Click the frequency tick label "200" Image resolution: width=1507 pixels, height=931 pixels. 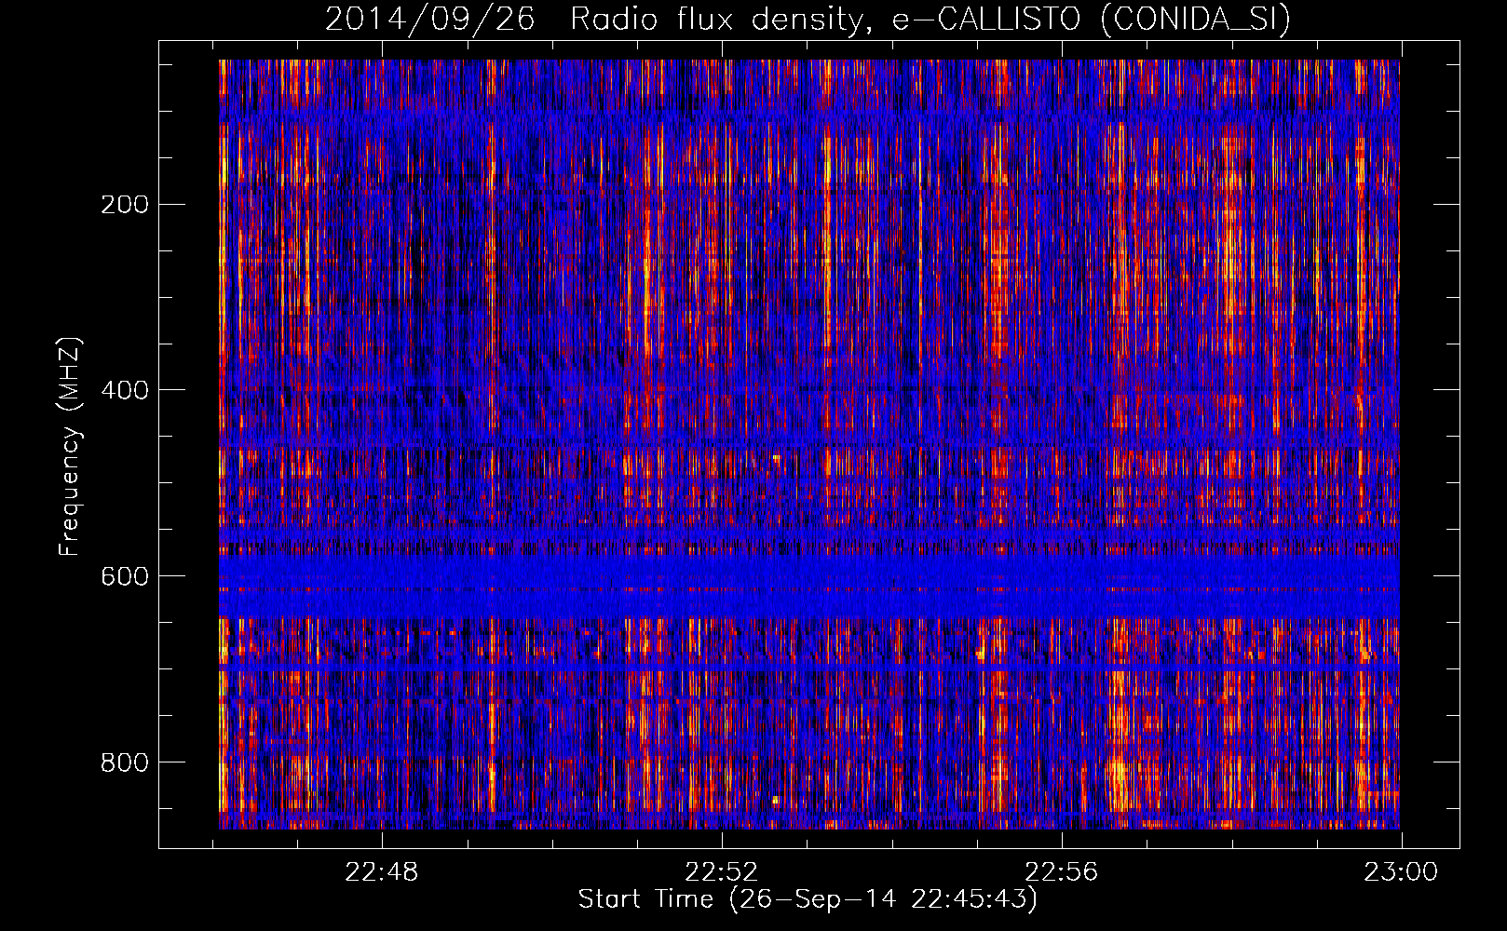click(x=125, y=205)
